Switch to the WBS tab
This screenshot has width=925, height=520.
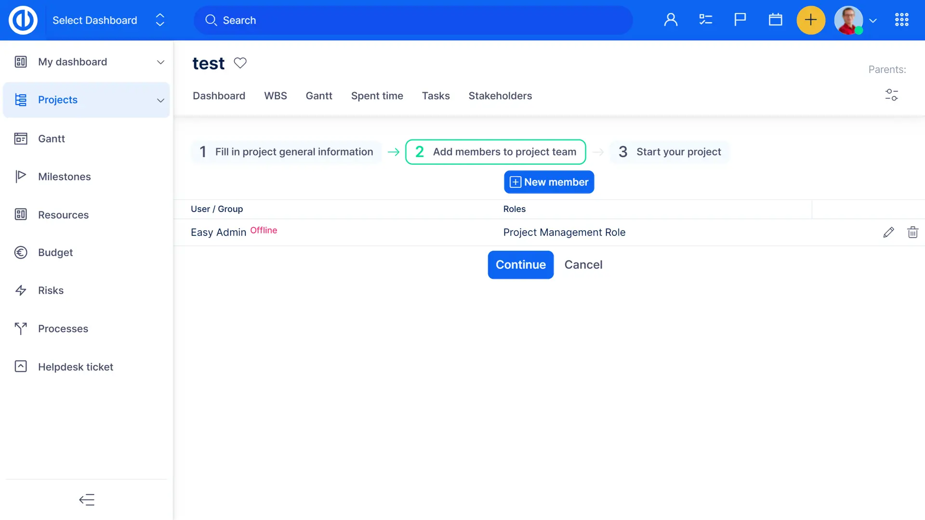pos(275,96)
